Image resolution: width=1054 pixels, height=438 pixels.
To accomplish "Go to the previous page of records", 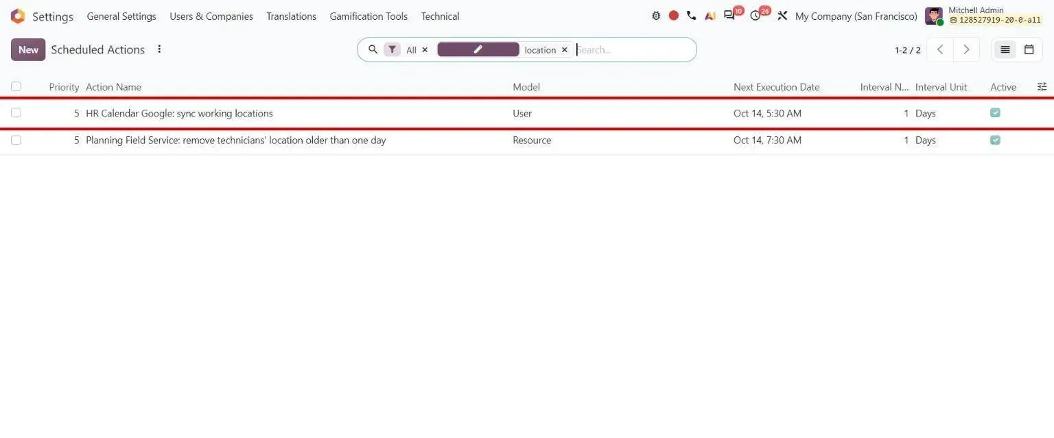I will click(940, 49).
